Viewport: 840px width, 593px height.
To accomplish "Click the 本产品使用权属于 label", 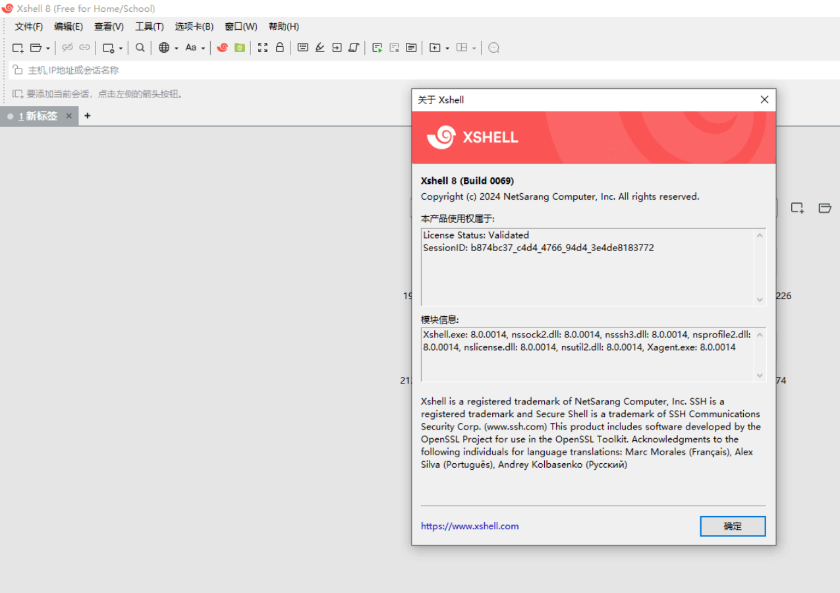I will 458,218.
